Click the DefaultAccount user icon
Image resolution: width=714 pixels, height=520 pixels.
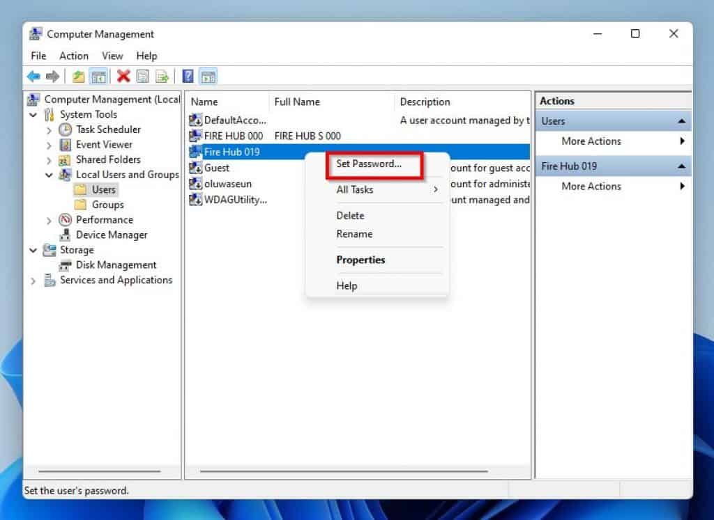195,120
